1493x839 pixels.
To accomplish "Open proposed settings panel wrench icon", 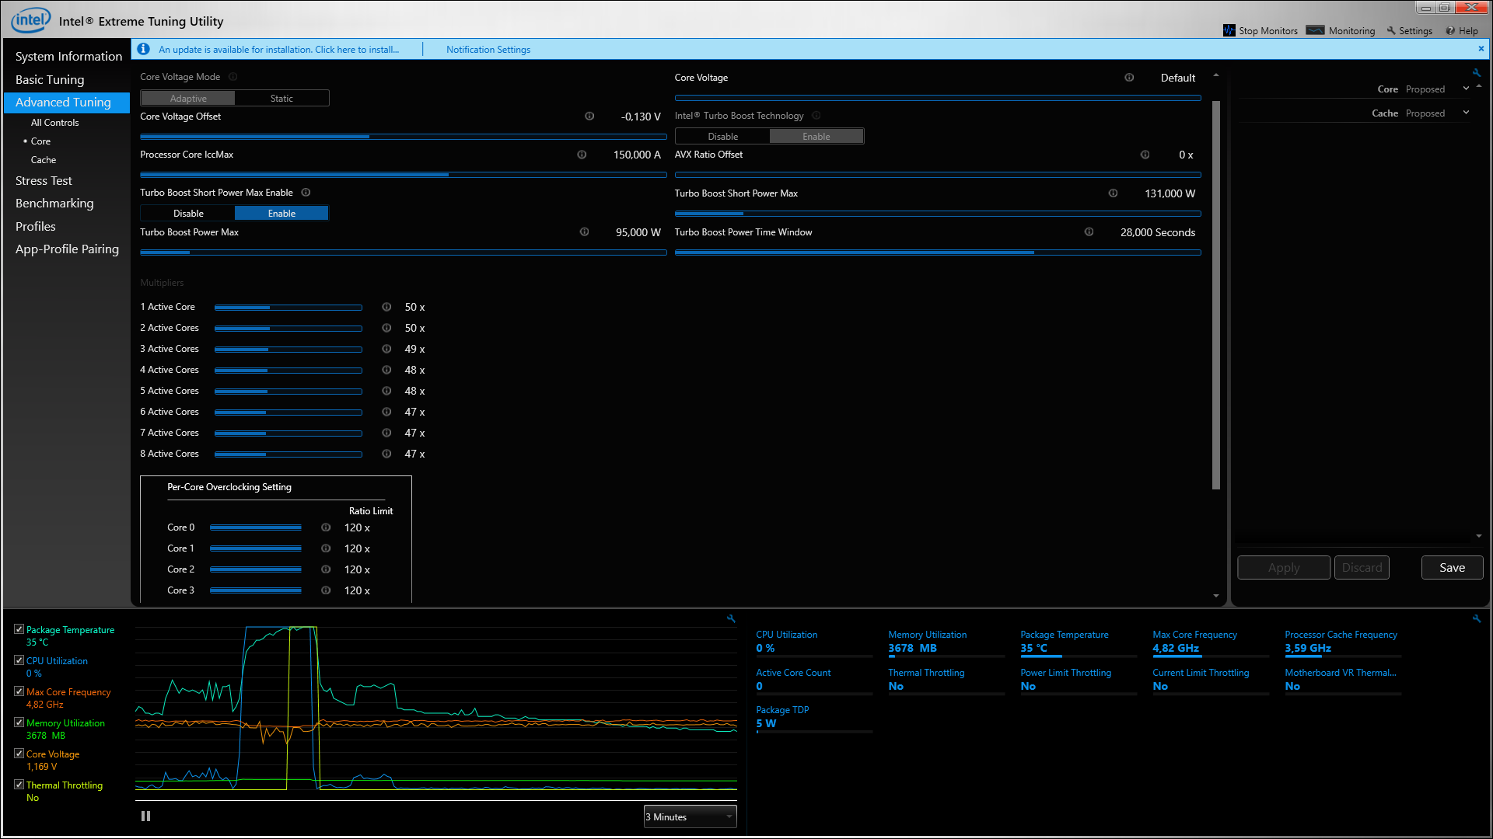I will [1476, 73].
